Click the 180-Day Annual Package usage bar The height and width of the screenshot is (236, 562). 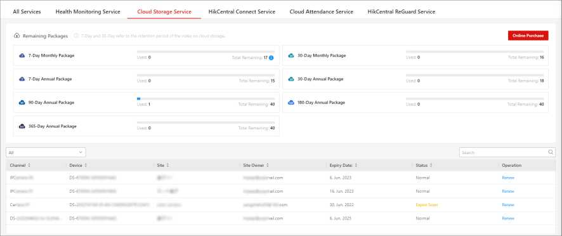(x=475, y=98)
